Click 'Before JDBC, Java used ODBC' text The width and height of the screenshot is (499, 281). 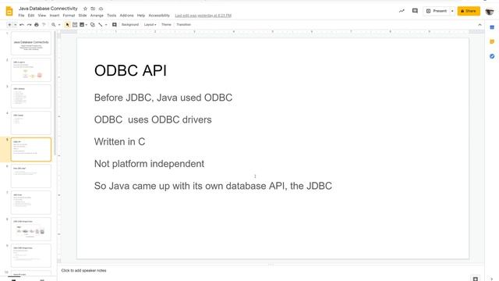163,98
